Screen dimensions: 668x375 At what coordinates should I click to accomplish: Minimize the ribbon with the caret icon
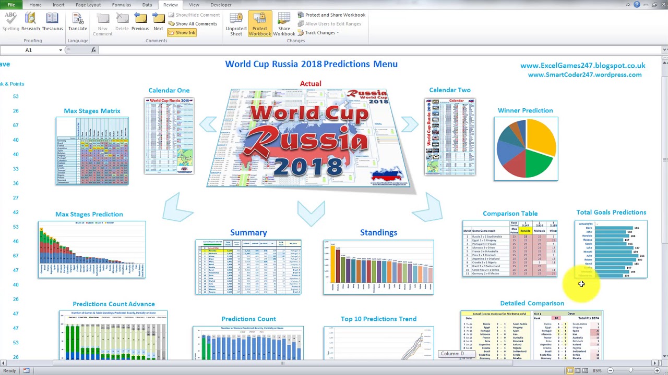[628, 5]
